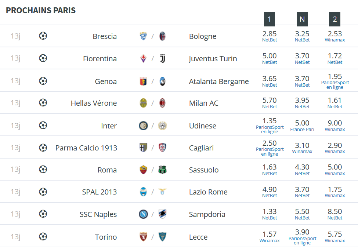Choose 9.00 Winamax odds for Udinese
Screen dimensions: 358x247
(335, 126)
